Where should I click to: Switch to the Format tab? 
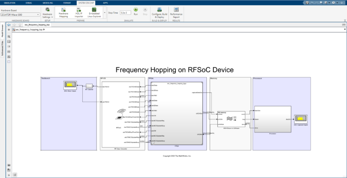coord(67,3)
